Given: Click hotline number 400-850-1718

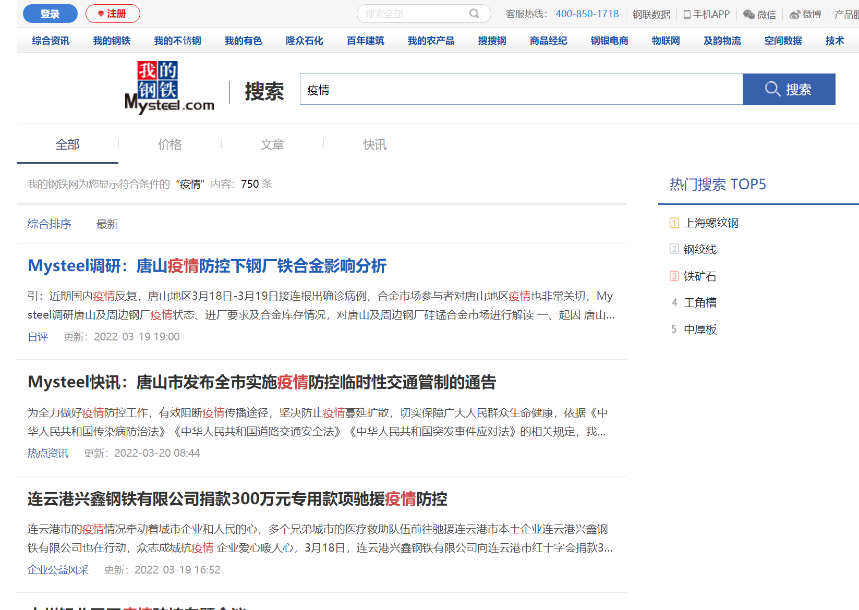Looking at the screenshot, I should (x=587, y=14).
